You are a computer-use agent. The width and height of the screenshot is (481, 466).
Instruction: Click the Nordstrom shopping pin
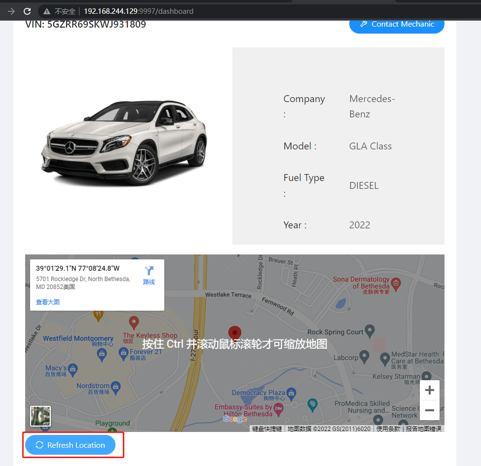[x=115, y=388]
